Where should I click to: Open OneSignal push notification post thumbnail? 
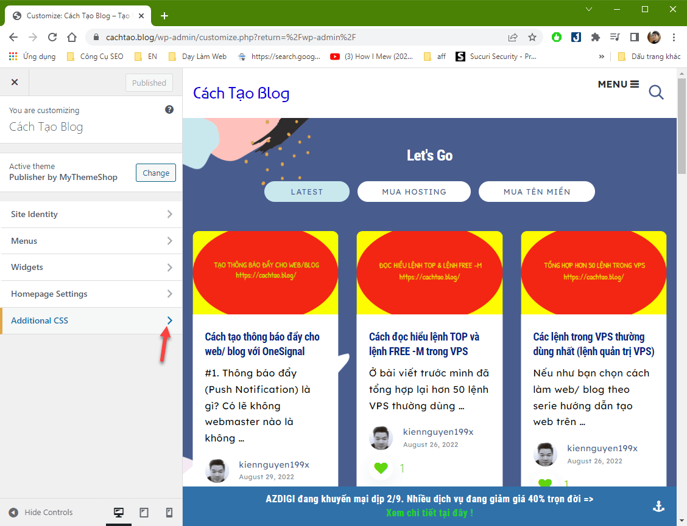266,272
